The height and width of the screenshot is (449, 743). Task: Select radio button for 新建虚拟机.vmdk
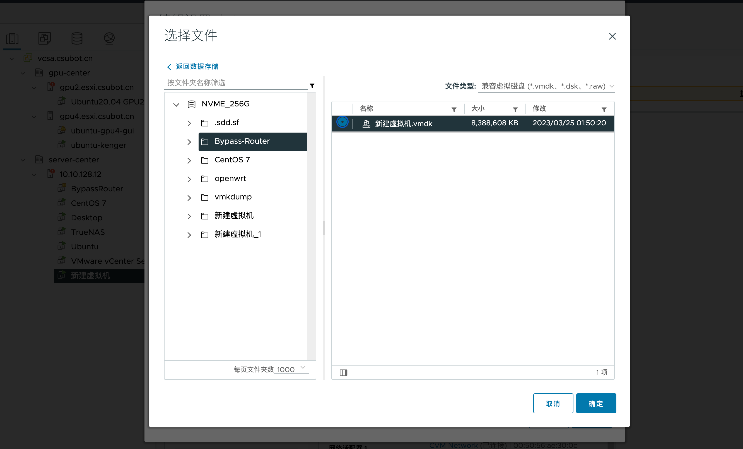[342, 123]
